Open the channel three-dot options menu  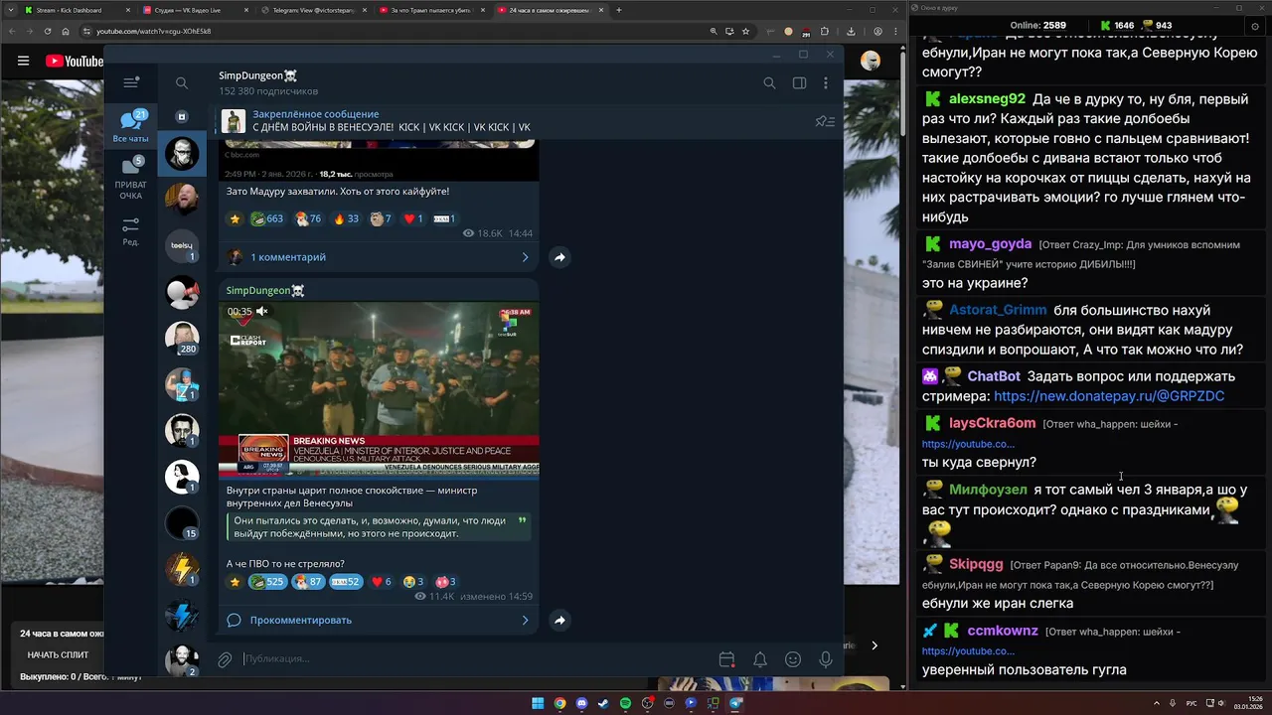click(x=826, y=83)
